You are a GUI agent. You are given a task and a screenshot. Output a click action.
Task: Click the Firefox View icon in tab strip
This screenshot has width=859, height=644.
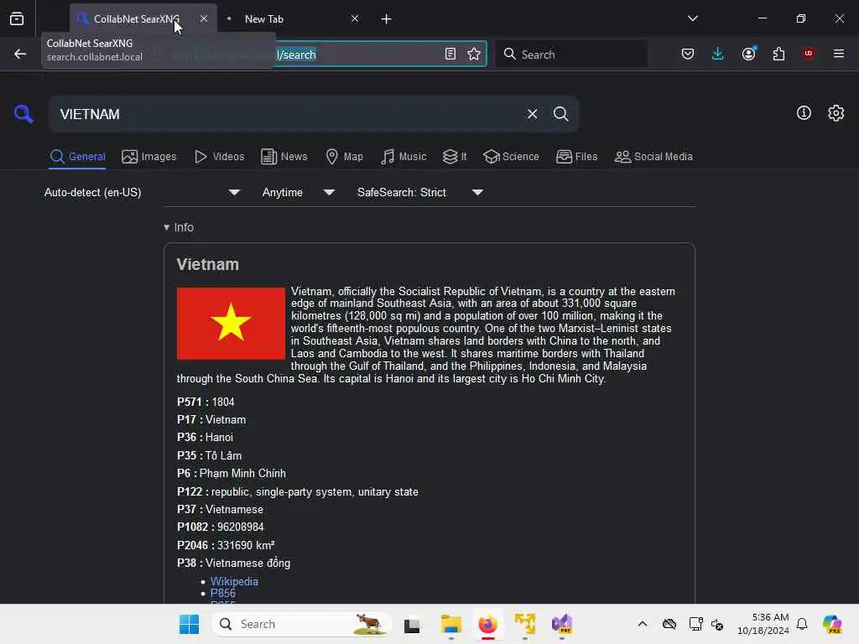click(x=17, y=18)
